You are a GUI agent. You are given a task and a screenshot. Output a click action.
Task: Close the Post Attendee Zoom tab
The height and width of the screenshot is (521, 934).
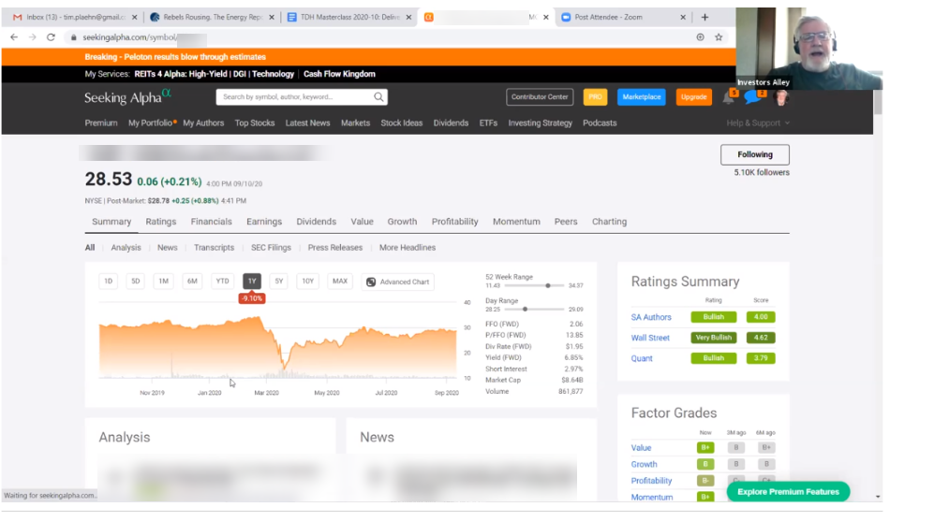pos(683,17)
